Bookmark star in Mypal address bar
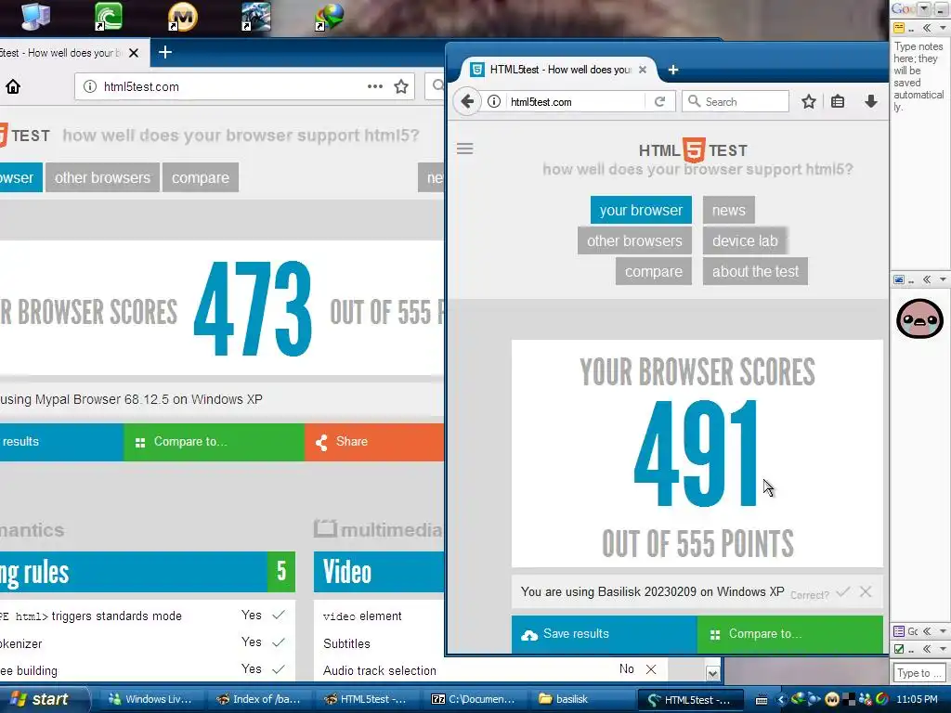Viewport: 951px width, 713px height. point(401,86)
